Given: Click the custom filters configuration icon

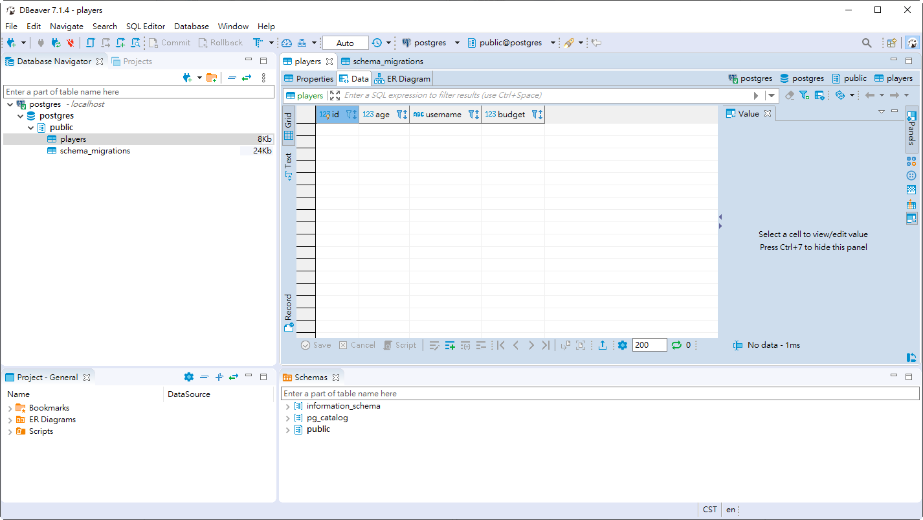Looking at the screenshot, I should 819,95.
